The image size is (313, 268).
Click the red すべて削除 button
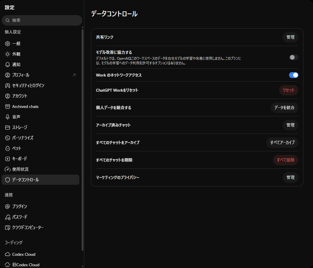coord(286,160)
